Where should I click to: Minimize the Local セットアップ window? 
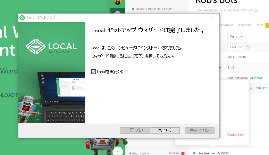tap(179, 18)
